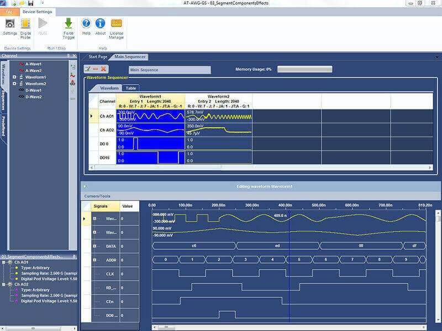Switch to the Table tab
Image resolution: width=442 pixels, height=331 pixels.
[131, 88]
